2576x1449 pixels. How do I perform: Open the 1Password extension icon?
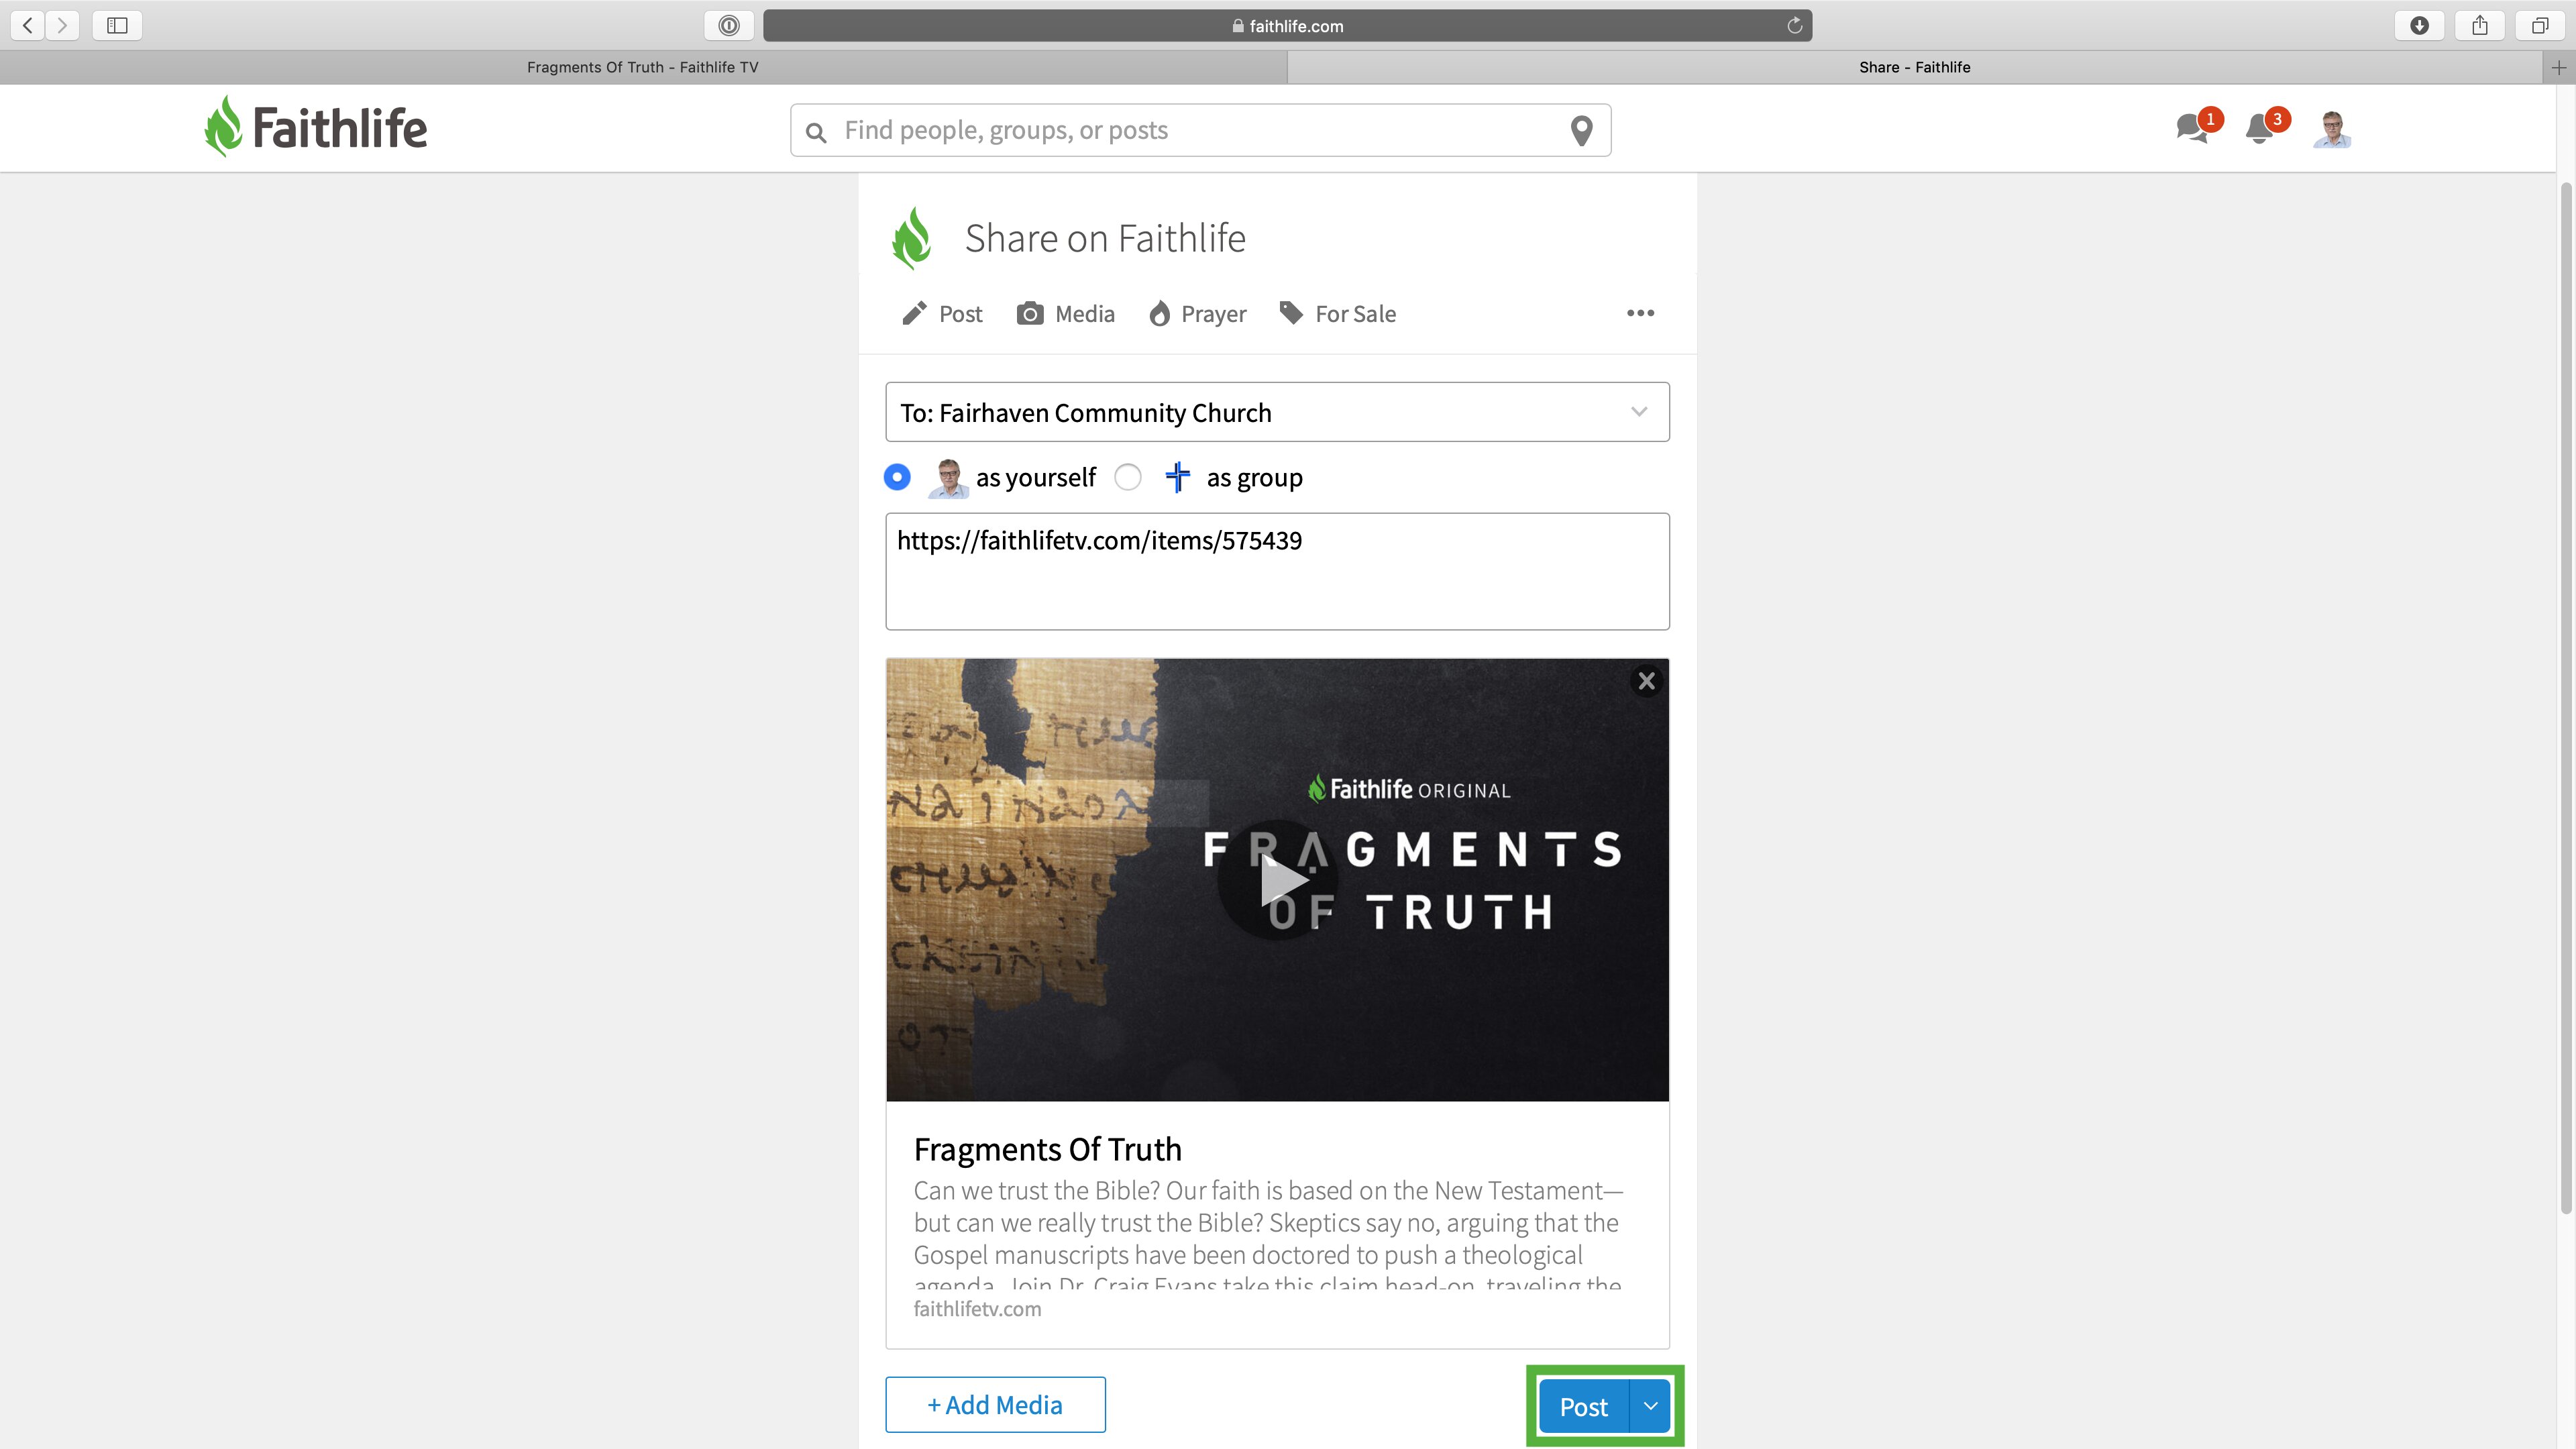tap(729, 25)
